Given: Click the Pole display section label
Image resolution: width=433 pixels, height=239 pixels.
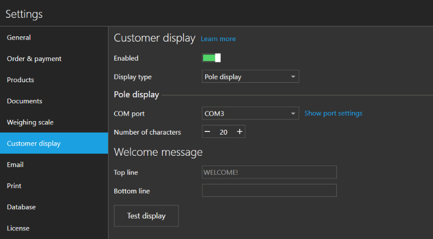Looking at the screenshot, I should [137, 95].
